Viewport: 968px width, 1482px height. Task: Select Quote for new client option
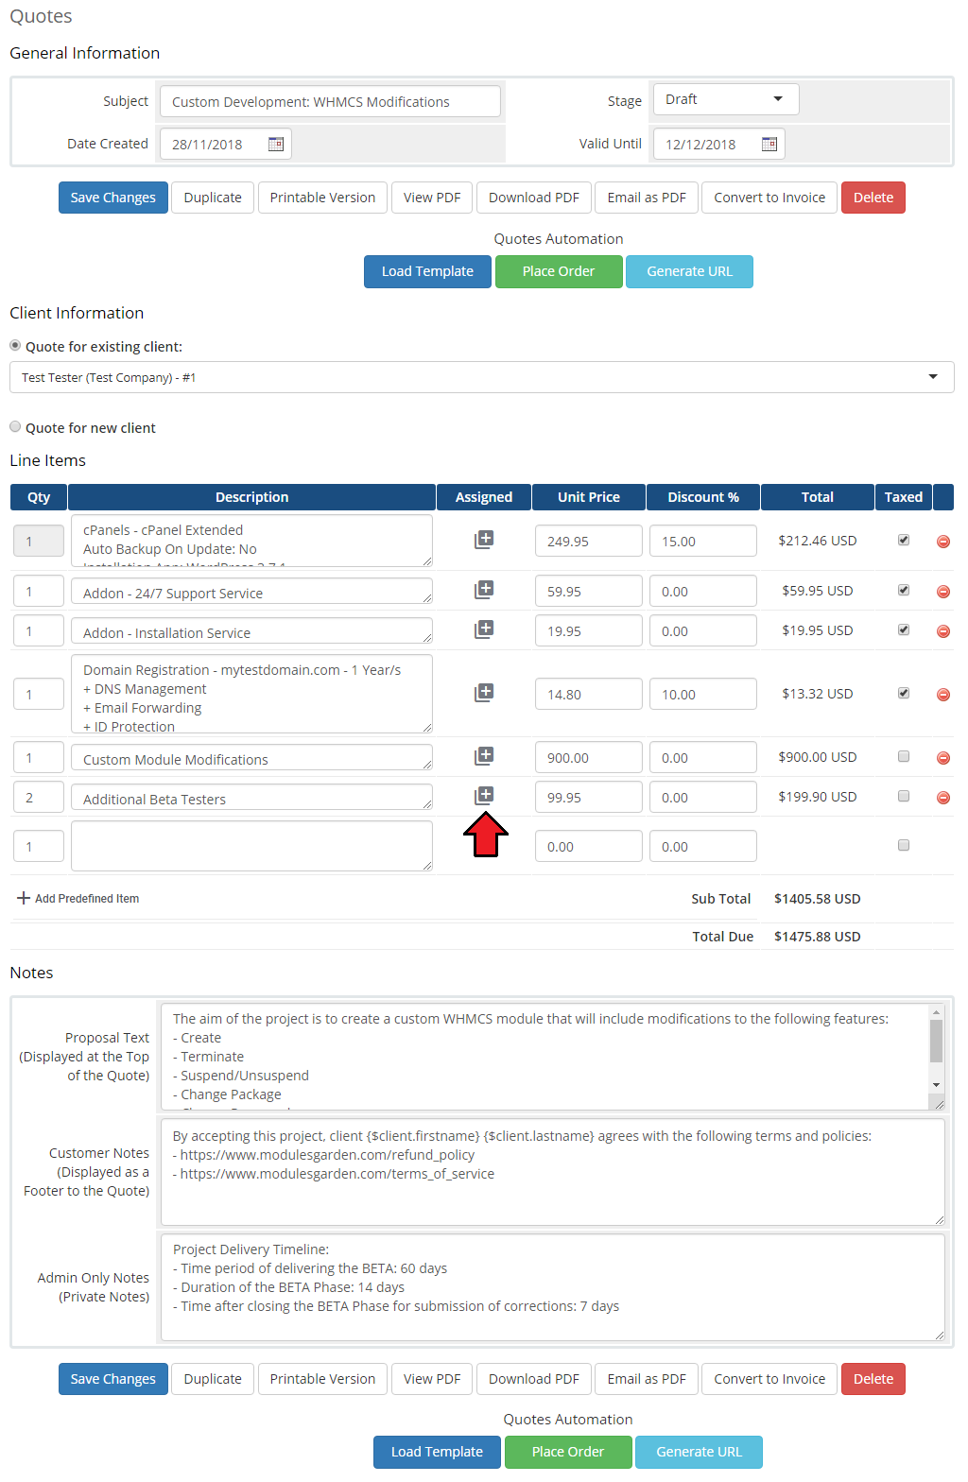coord(15,426)
